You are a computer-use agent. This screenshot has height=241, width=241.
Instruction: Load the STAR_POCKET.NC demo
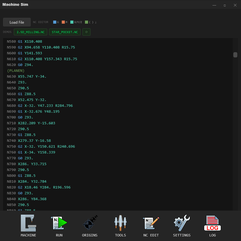[x=65, y=32]
